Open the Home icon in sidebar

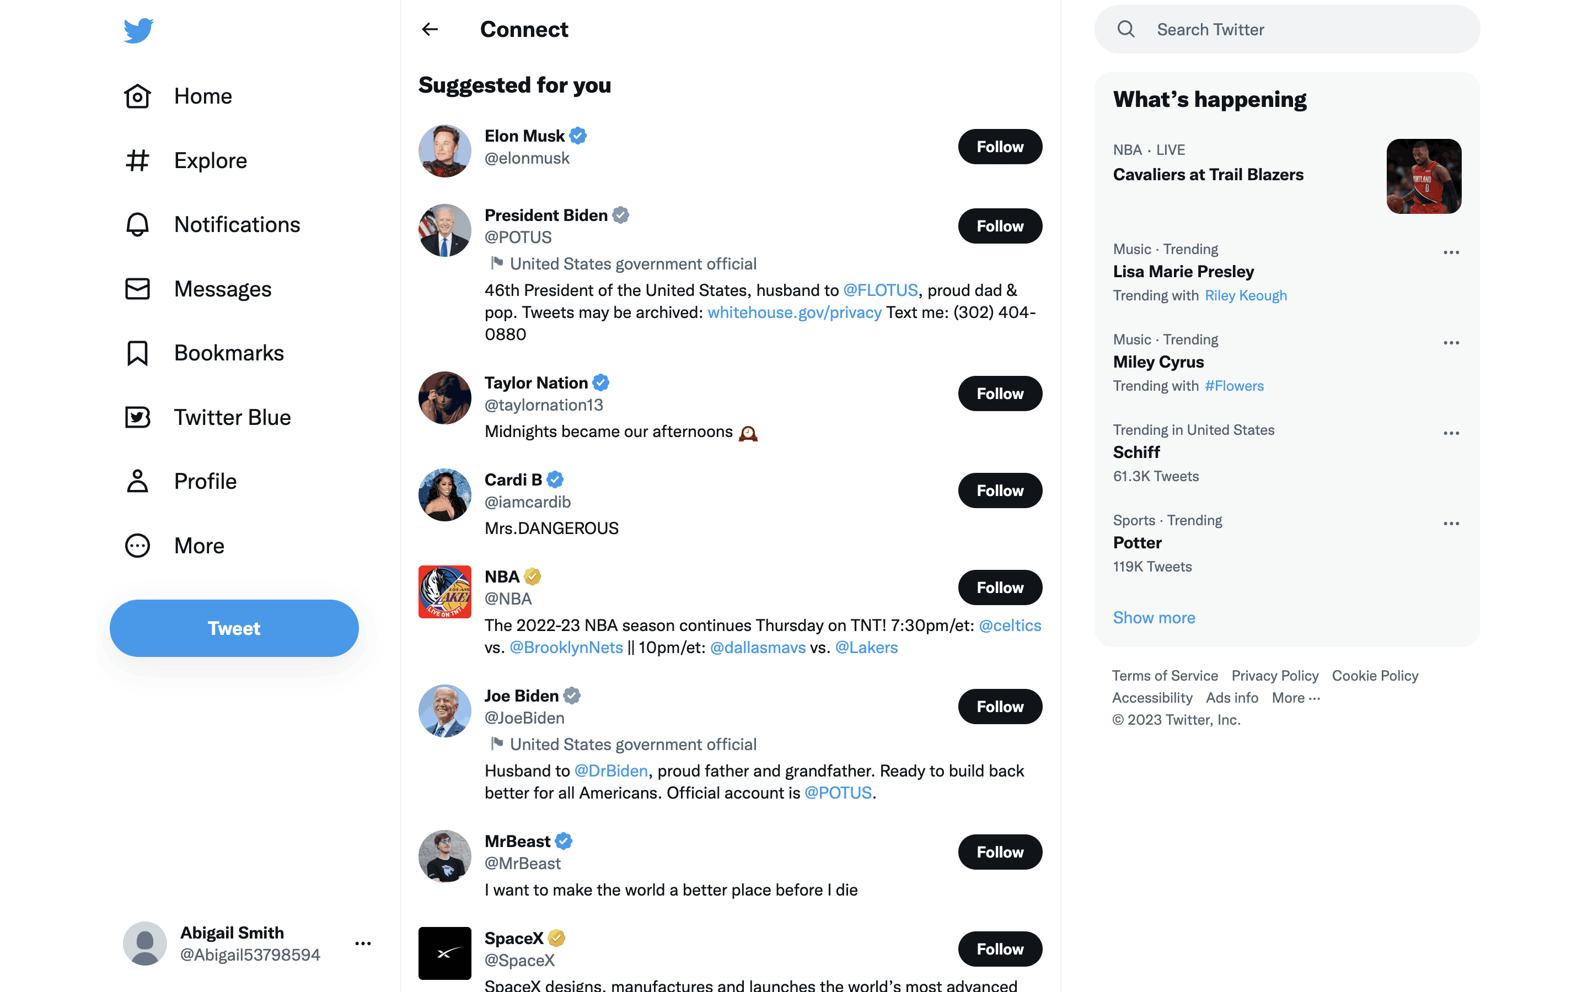[137, 96]
